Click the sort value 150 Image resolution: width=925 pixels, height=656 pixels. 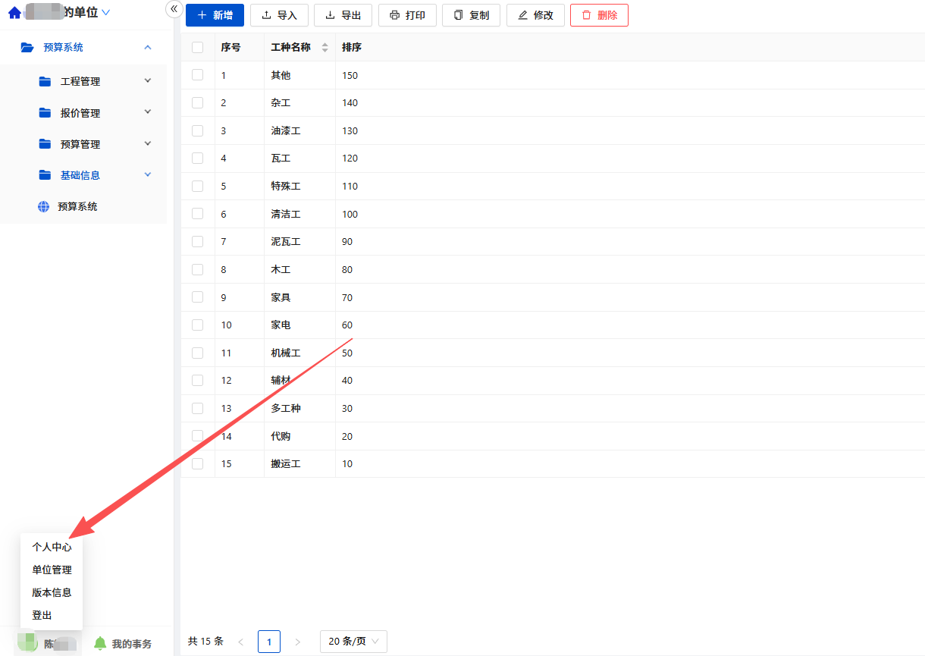coord(350,75)
